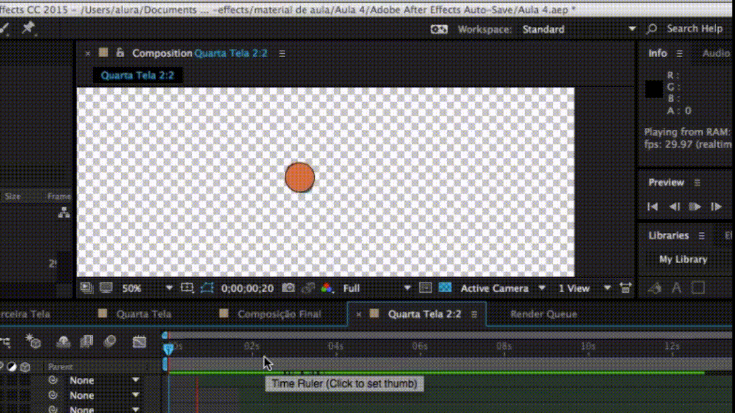Click the 04s mark on time ruler

tap(336, 346)
